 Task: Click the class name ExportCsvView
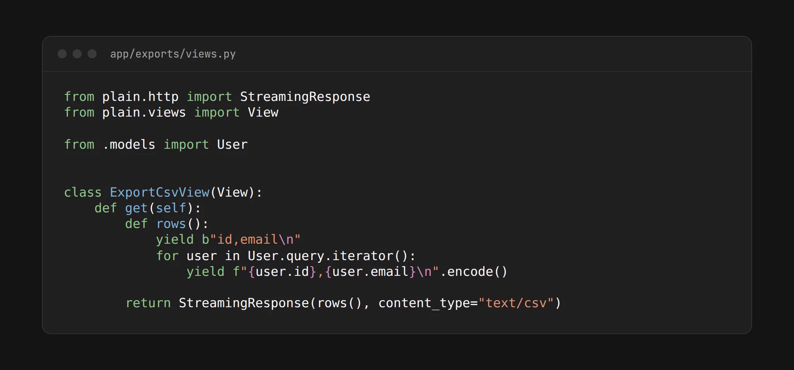click(x=160, y=192)
